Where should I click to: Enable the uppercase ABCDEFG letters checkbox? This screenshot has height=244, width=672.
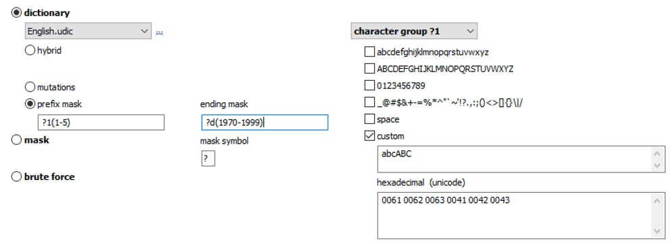pos(369,69)
